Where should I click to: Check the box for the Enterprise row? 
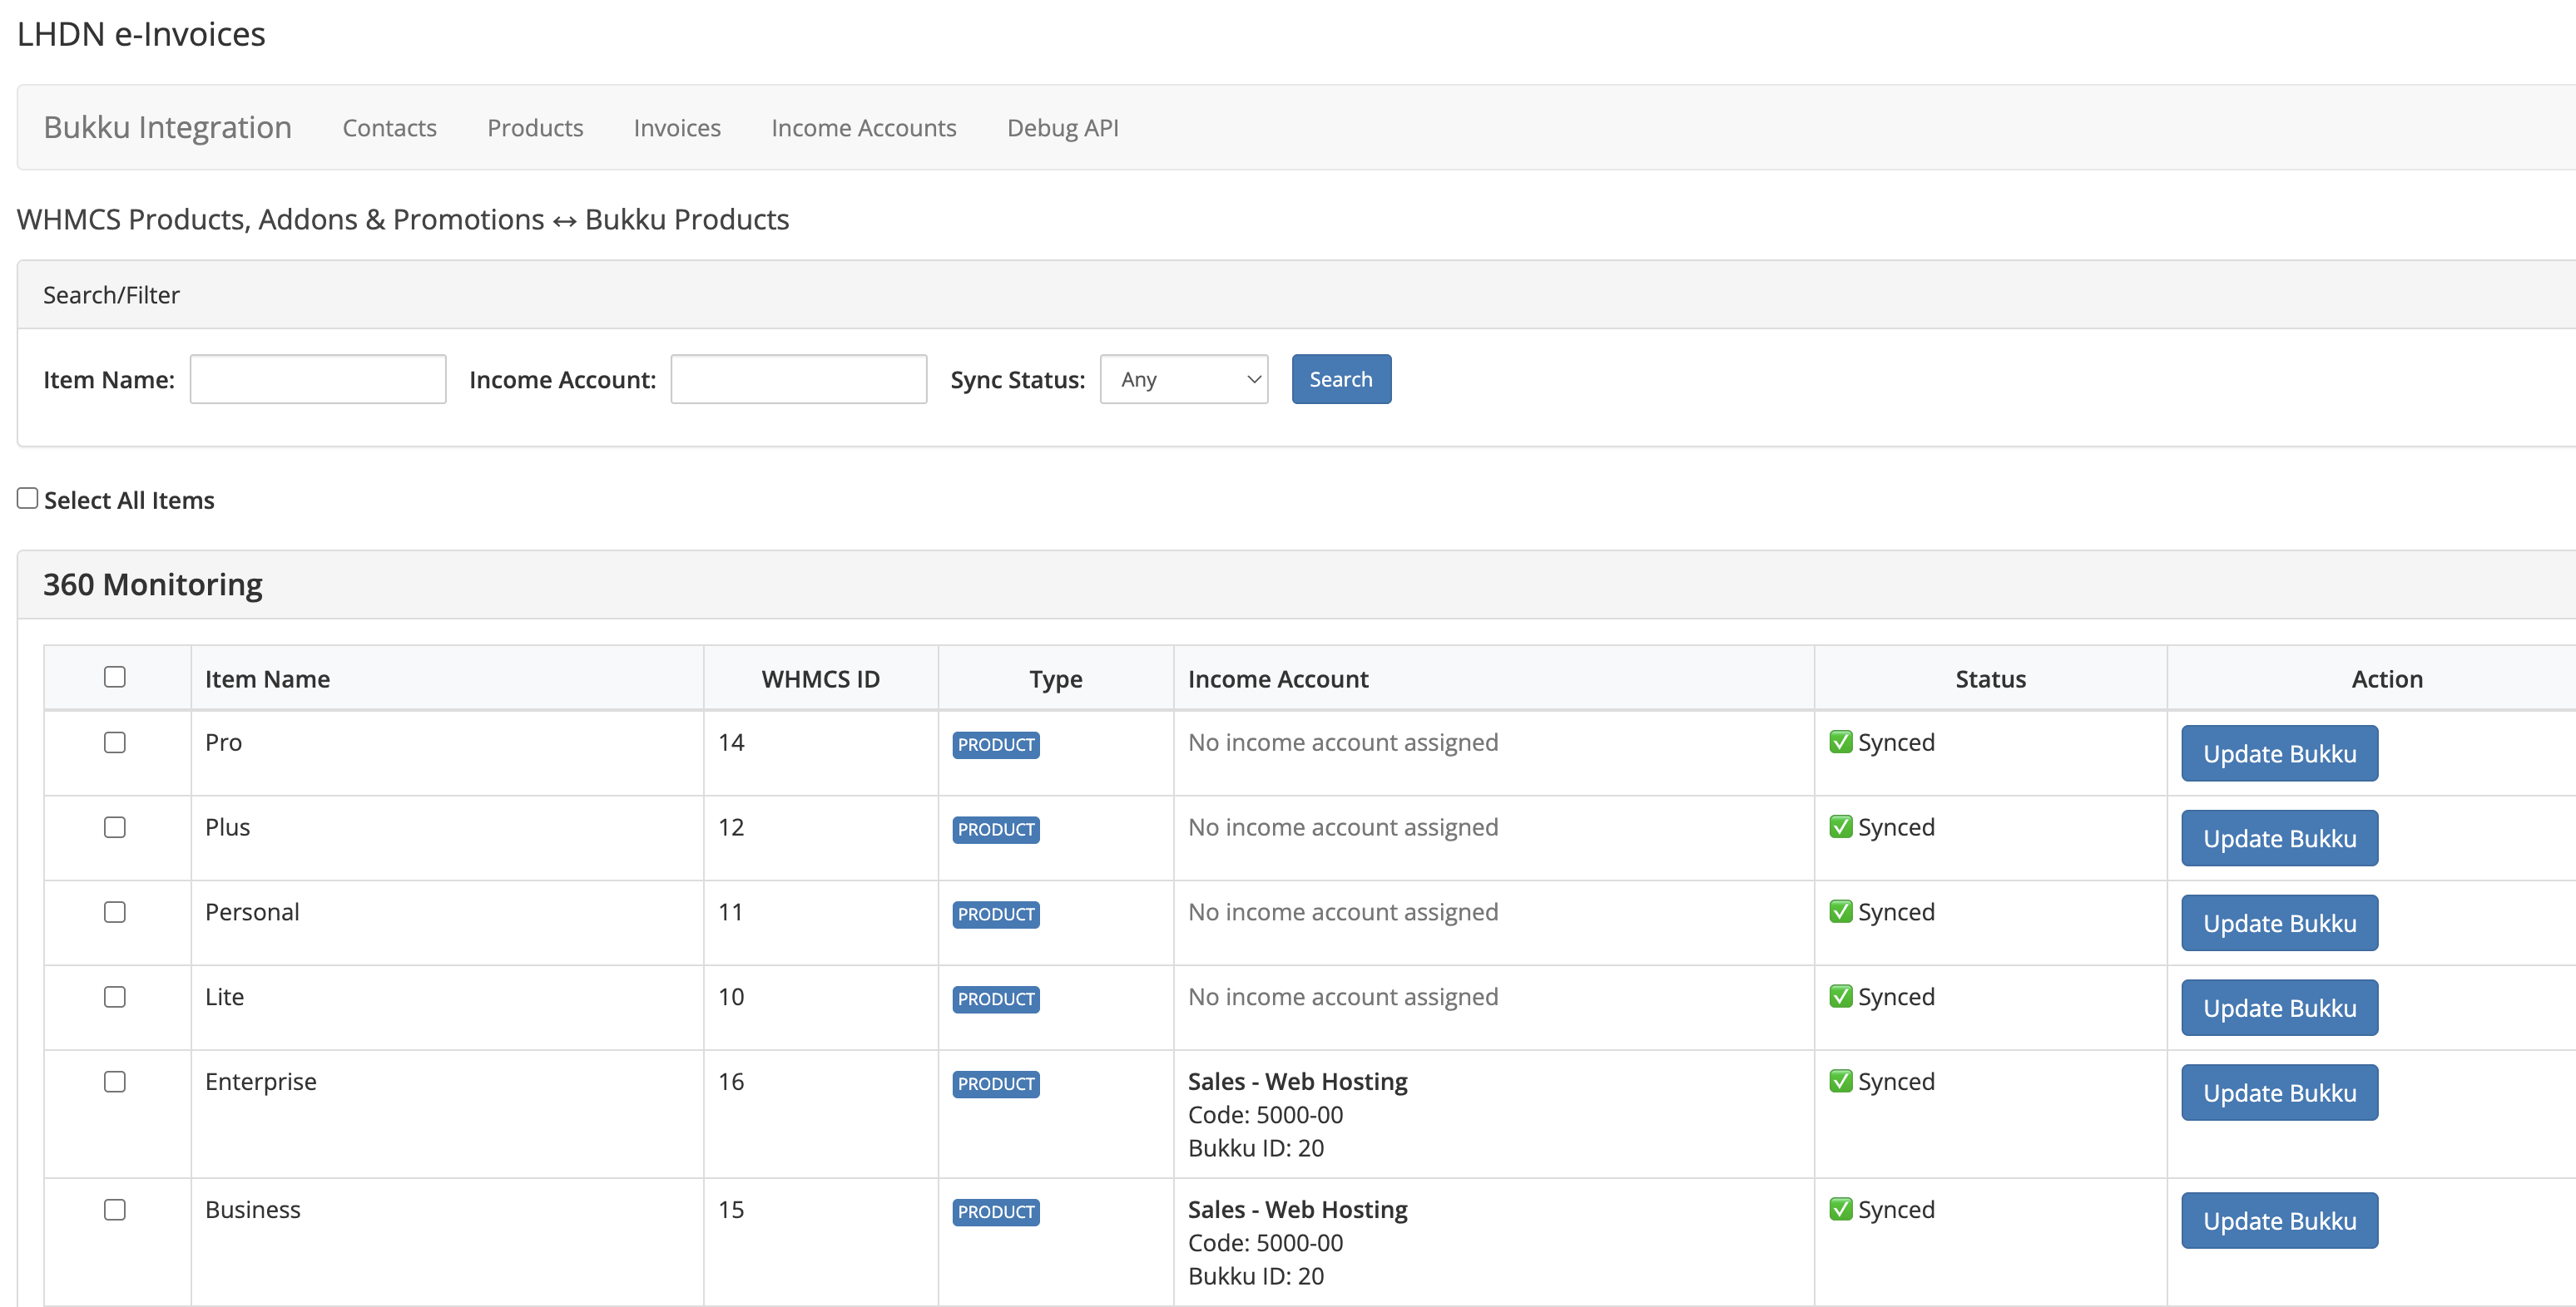point(115,1081)
